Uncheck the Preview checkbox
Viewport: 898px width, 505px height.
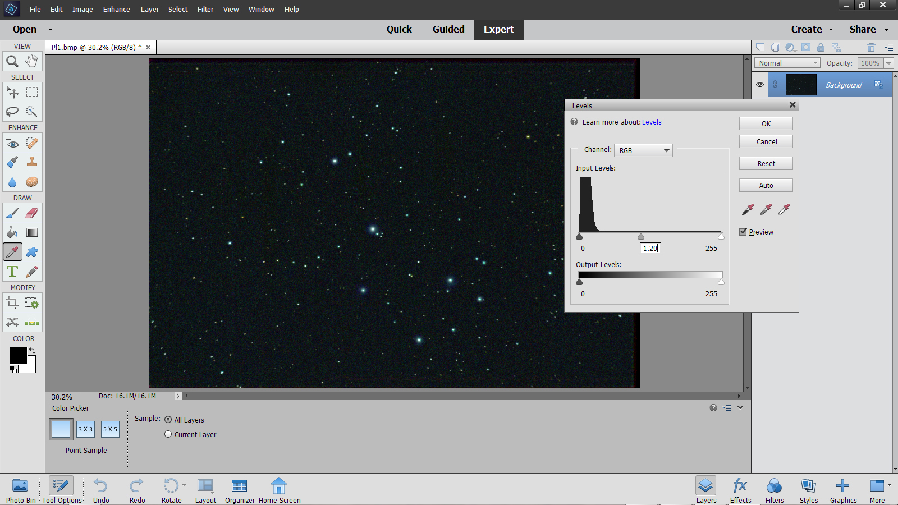click(x=743, y=232)
